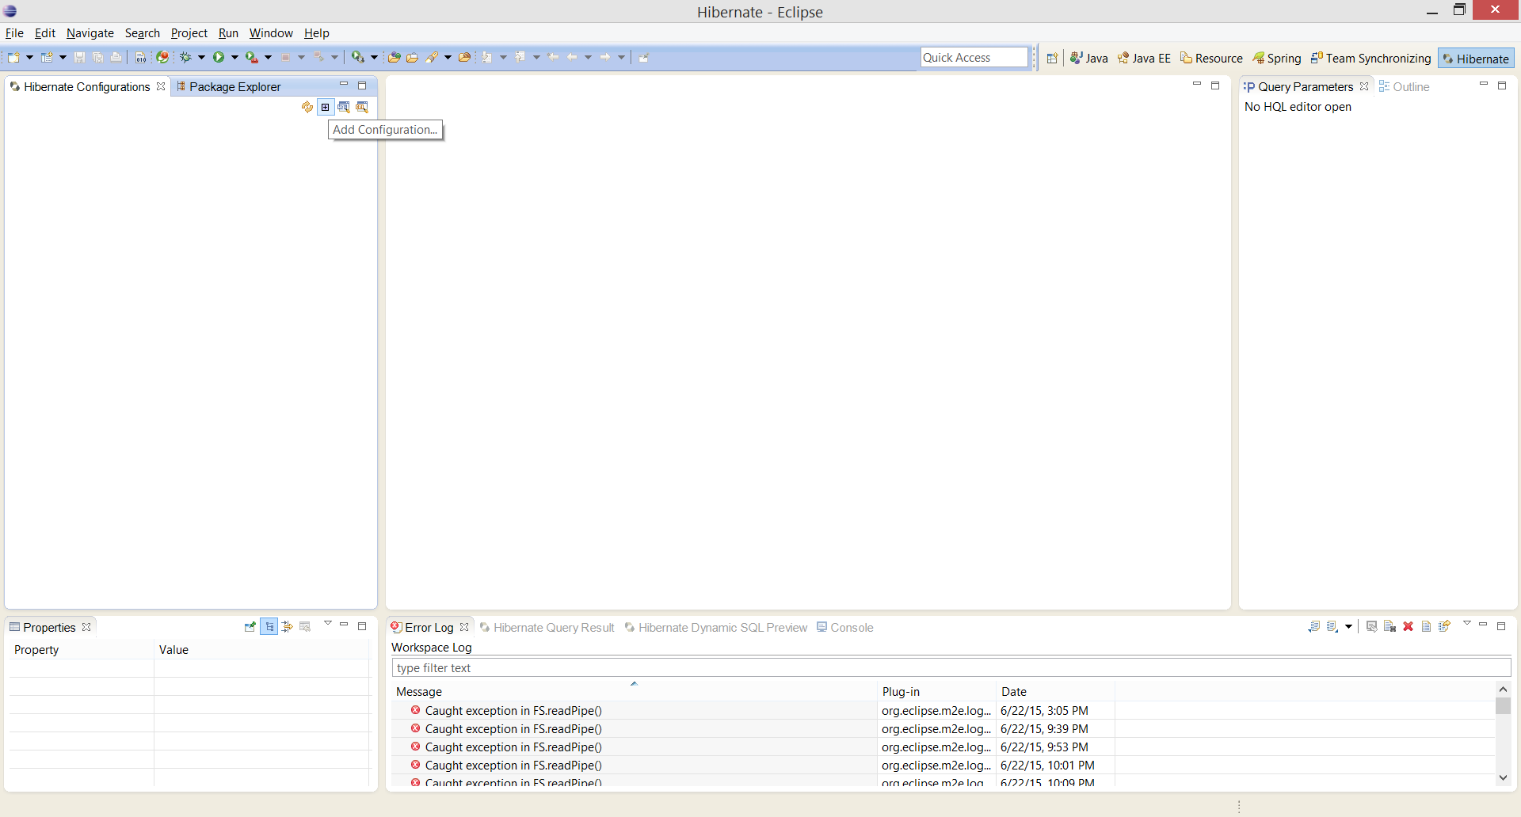Click the Export Log icon
This screenshot has height=817, width=1521.
1315,626
